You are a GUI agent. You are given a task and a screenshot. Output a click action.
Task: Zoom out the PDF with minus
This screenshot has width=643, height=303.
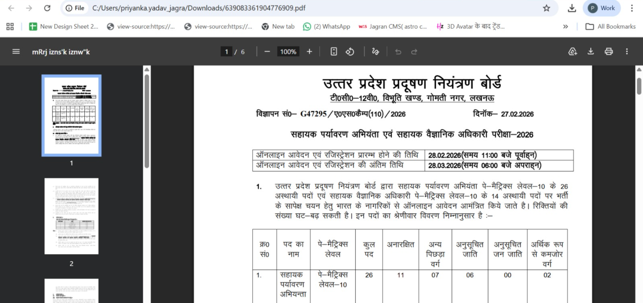(x=267, y=52)
